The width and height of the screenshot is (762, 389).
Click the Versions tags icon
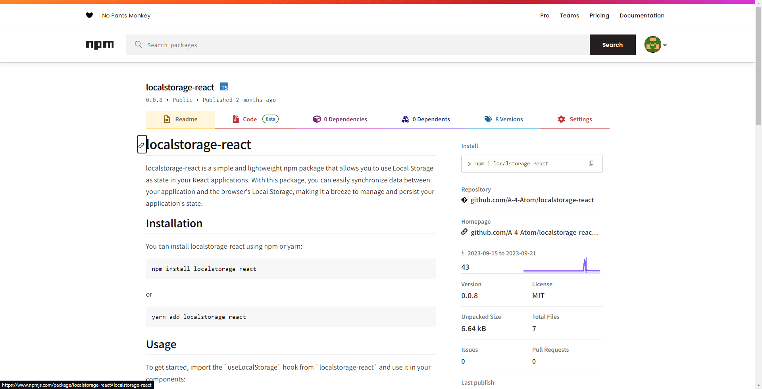click(x=488, y=119)
